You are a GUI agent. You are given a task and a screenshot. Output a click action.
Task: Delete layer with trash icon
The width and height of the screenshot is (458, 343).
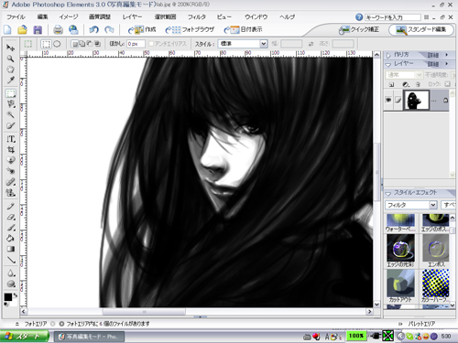coord(418,84)
